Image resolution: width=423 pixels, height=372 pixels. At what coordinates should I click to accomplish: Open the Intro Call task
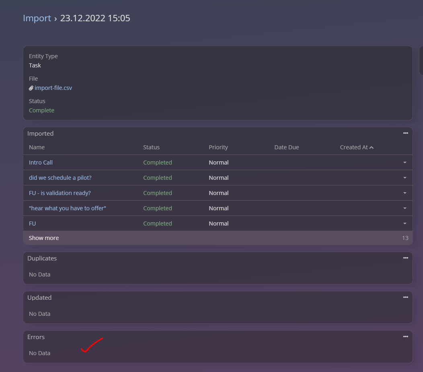41,163
